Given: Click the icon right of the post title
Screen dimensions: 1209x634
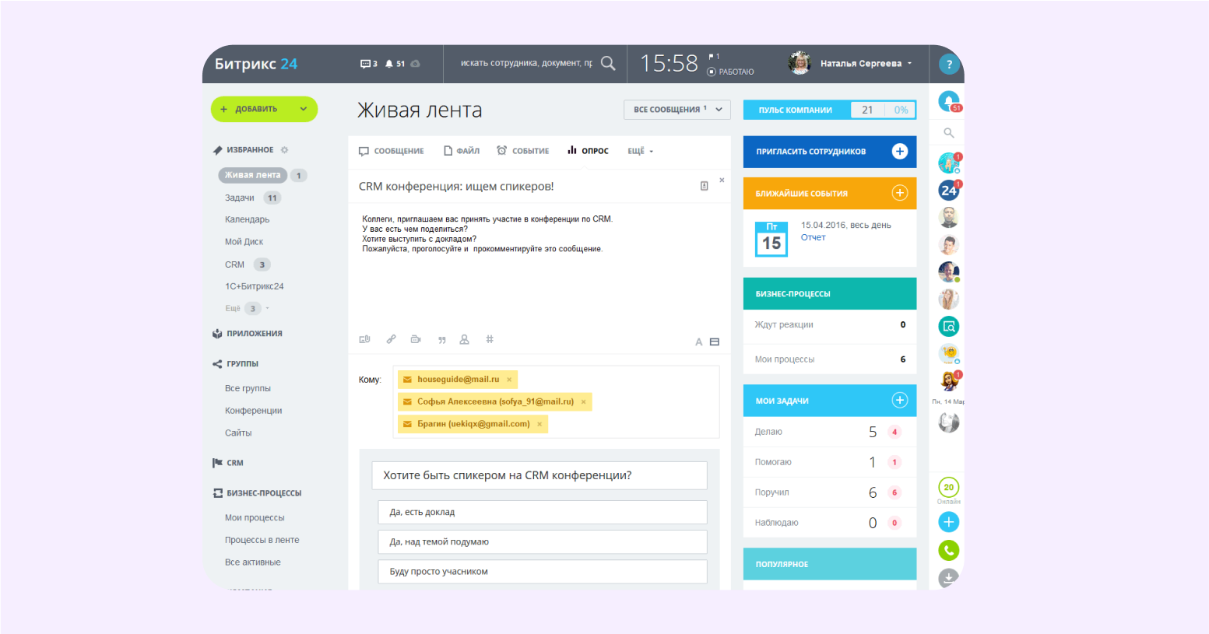Looking at the screenshot, I should coord(704,186).
